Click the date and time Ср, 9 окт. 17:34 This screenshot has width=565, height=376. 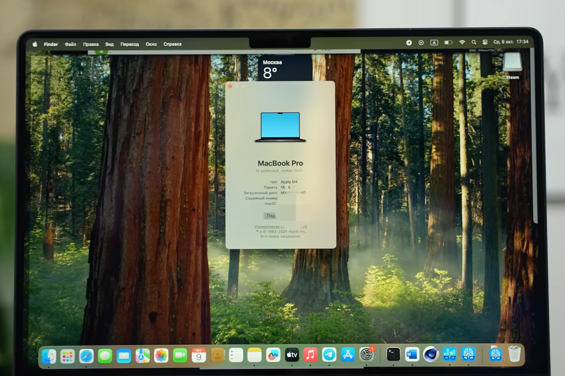click(x=511, y=42)
